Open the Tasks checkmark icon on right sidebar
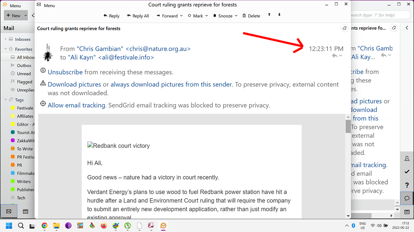The width and height of the screenshot is (414, 232). click(407, 172)
